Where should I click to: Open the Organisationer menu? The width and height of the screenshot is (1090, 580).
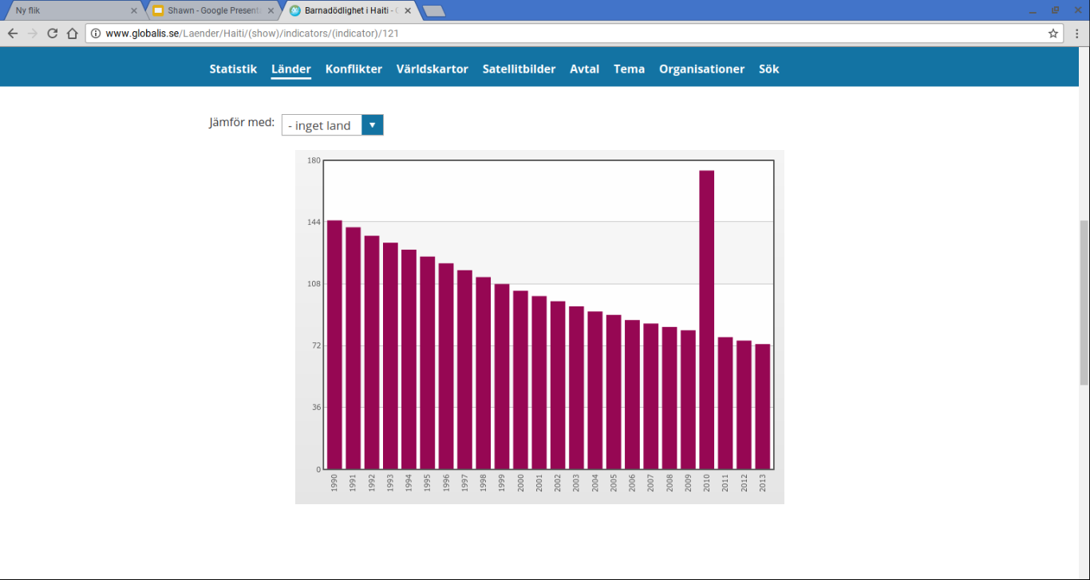click(701, 69)
